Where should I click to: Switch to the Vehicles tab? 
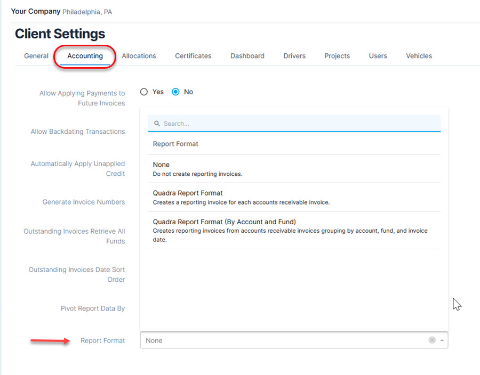click(x=419, y=56)
